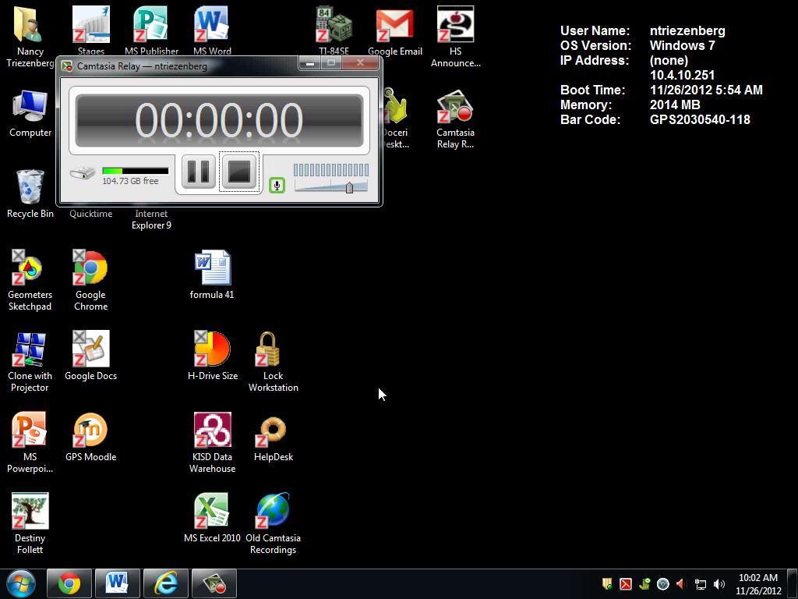Click the disk space usage bar
The width and height of the screenshot is (798, 599).
tap(136, 171)
